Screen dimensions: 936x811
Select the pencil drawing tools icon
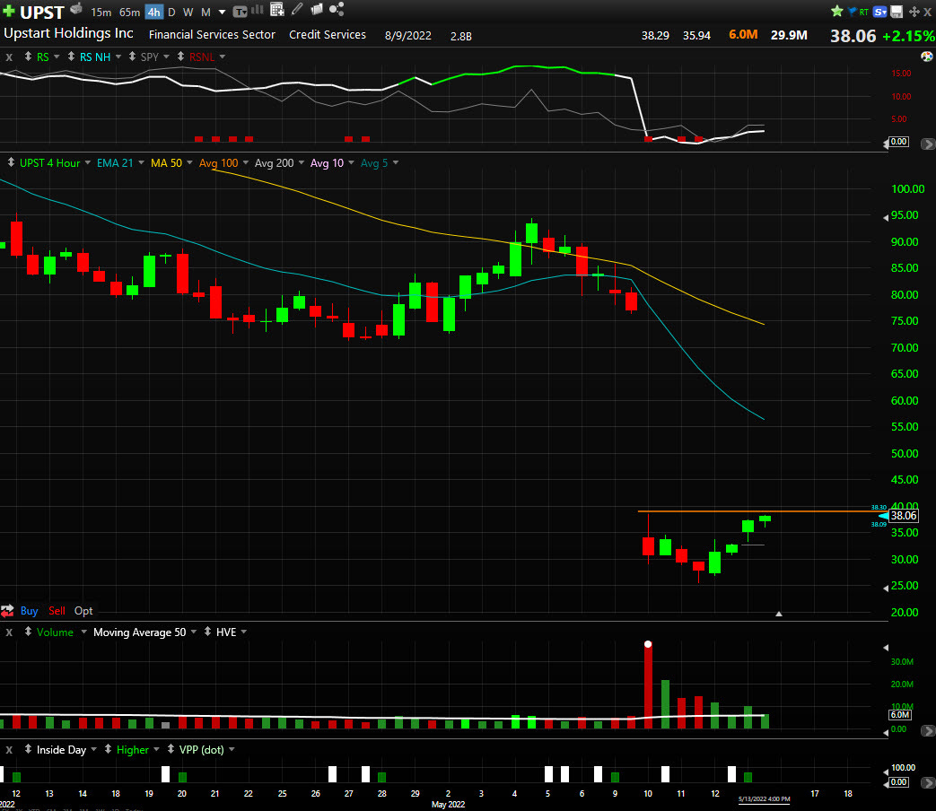(x=297, y=9)
